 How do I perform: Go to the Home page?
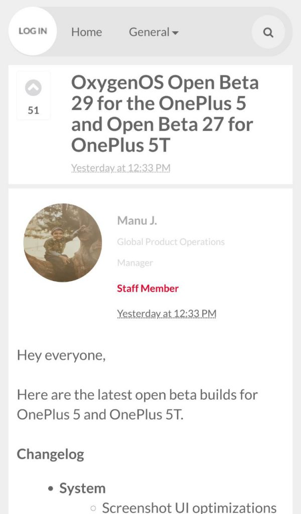click(x=86, y=32)
